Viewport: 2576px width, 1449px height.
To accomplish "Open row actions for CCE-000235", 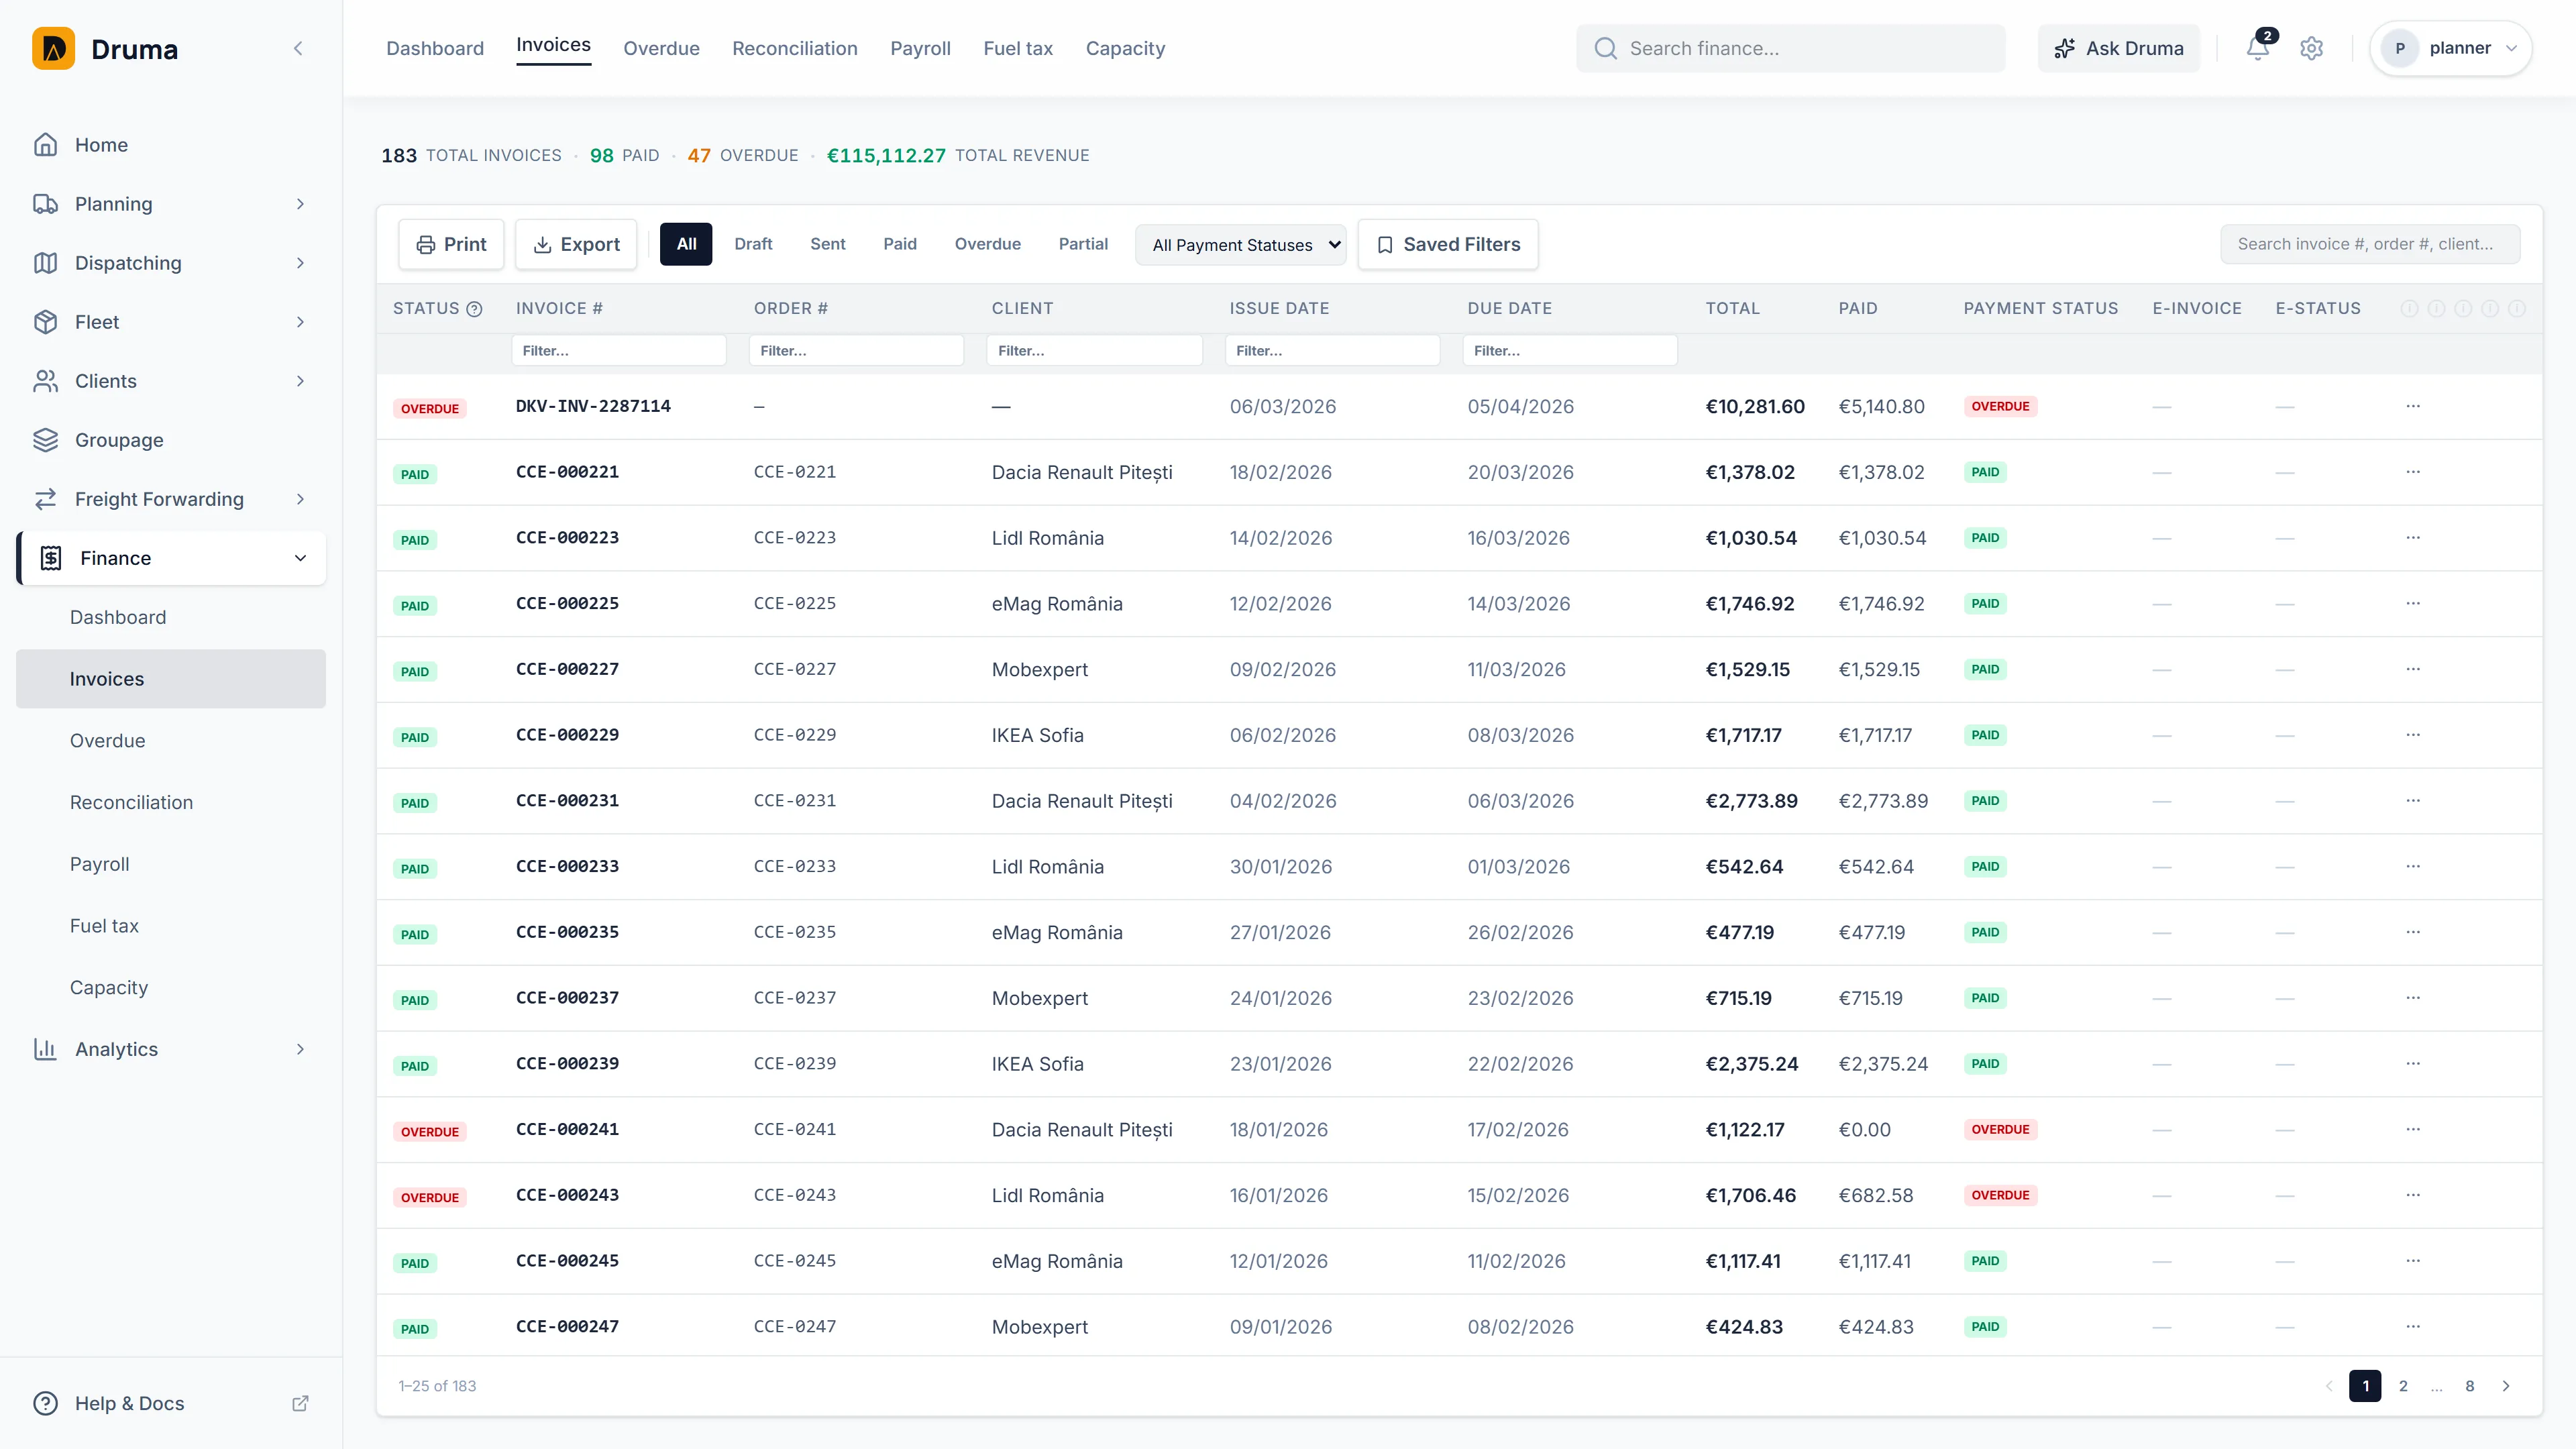I will pyautogui.click(x=2413, y=932).
